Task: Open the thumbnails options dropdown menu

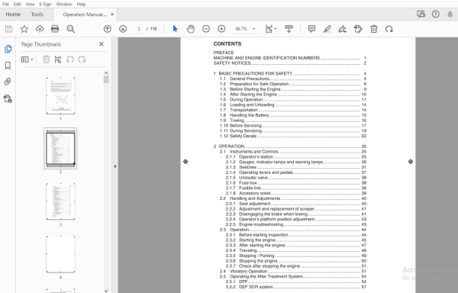Action: (x=27, y=60)
